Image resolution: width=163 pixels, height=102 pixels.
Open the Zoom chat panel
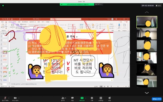pyautogui.click(x=72, y=99)
